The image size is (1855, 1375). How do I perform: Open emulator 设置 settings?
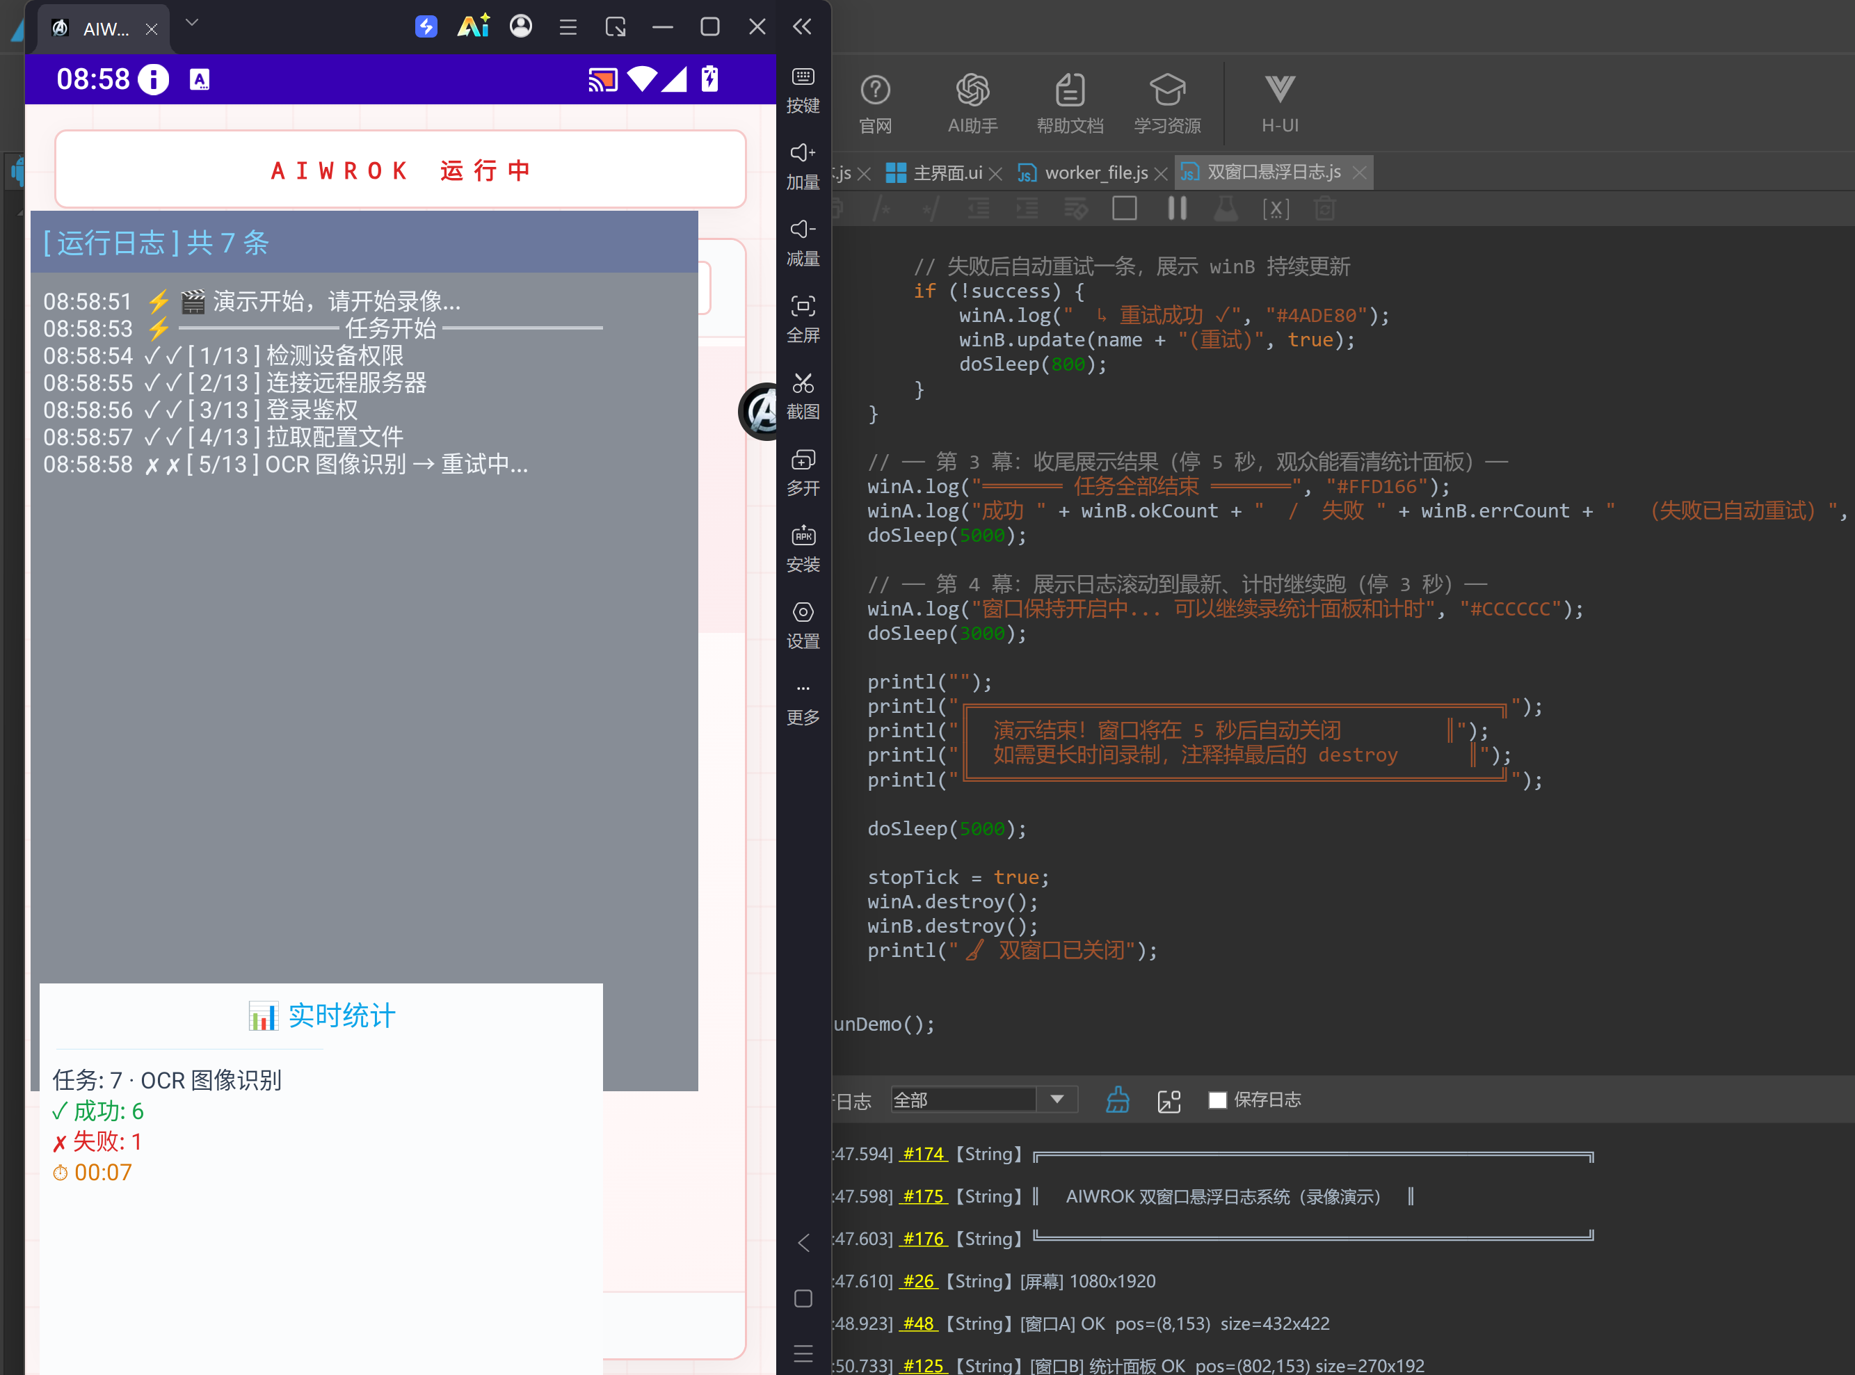tap(802, 626)
